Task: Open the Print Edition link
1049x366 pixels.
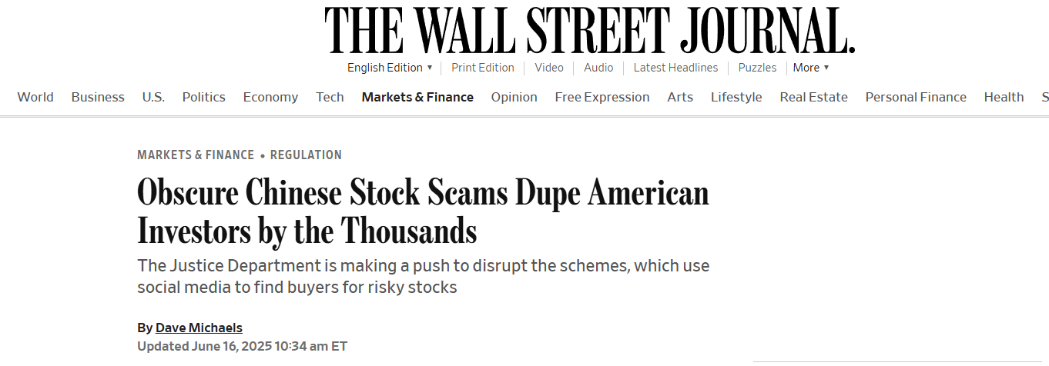Action: pos(483,68)
